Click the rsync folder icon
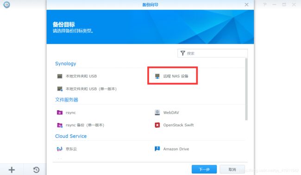301x175 pixels. (x=60, y=112)
